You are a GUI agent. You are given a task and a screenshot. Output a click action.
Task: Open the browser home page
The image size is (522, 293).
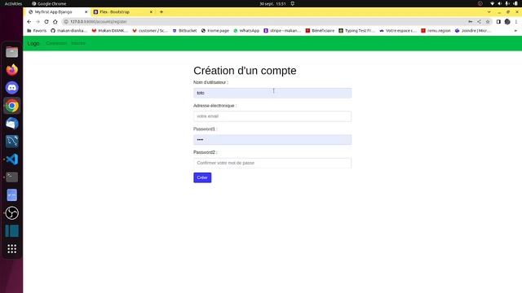(x=55, y=22)
